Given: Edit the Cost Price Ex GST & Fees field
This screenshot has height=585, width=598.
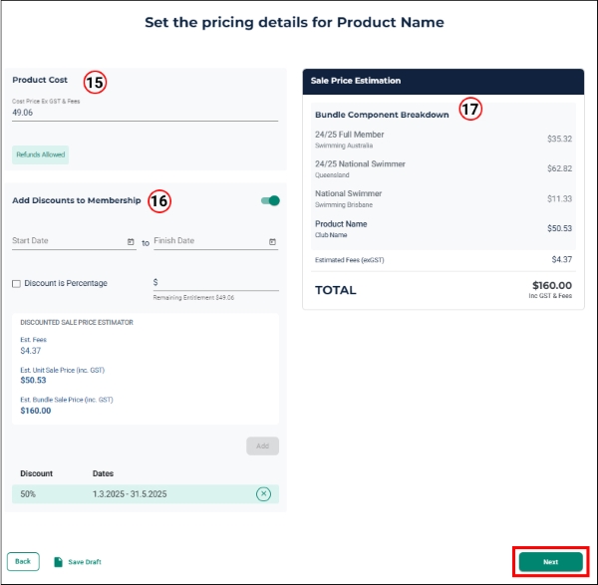Looking at the screenshot, I should point(145,113).
